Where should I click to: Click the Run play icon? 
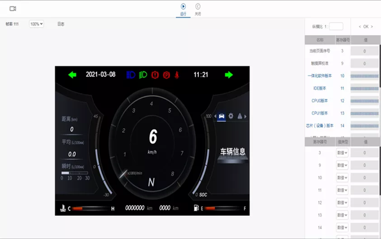[x=183, y=7]
